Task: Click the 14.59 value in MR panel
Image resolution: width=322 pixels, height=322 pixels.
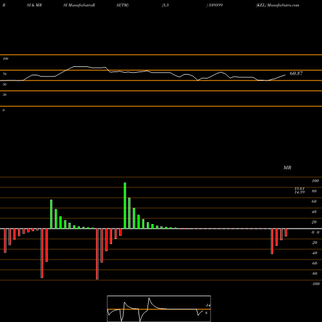Action: click(x=299, y=192)
